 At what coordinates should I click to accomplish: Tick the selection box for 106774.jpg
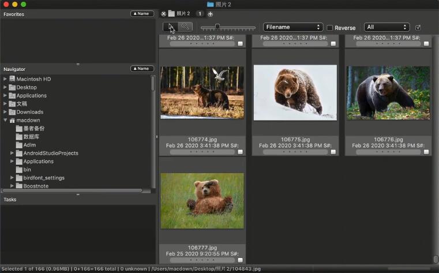(x=240, y=152)
